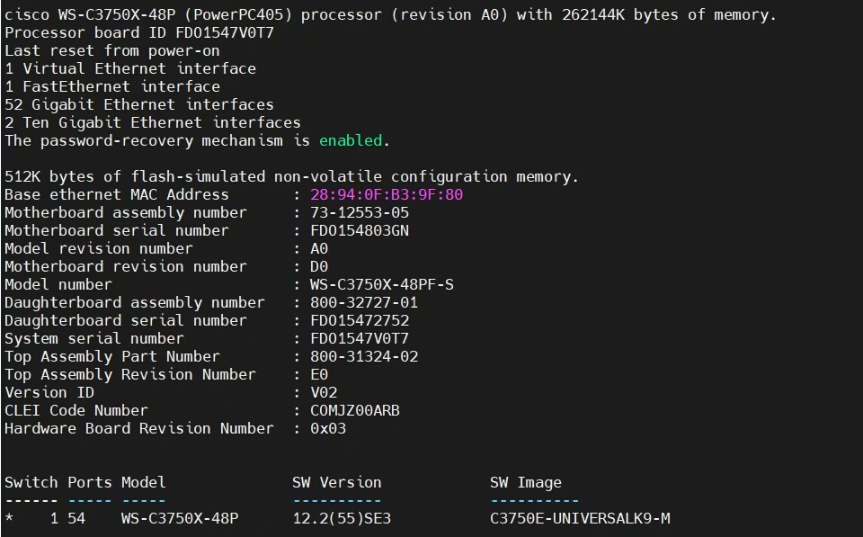Click the "Ports" column header
This screenshot has width=863, height=537.
point(90,482)
